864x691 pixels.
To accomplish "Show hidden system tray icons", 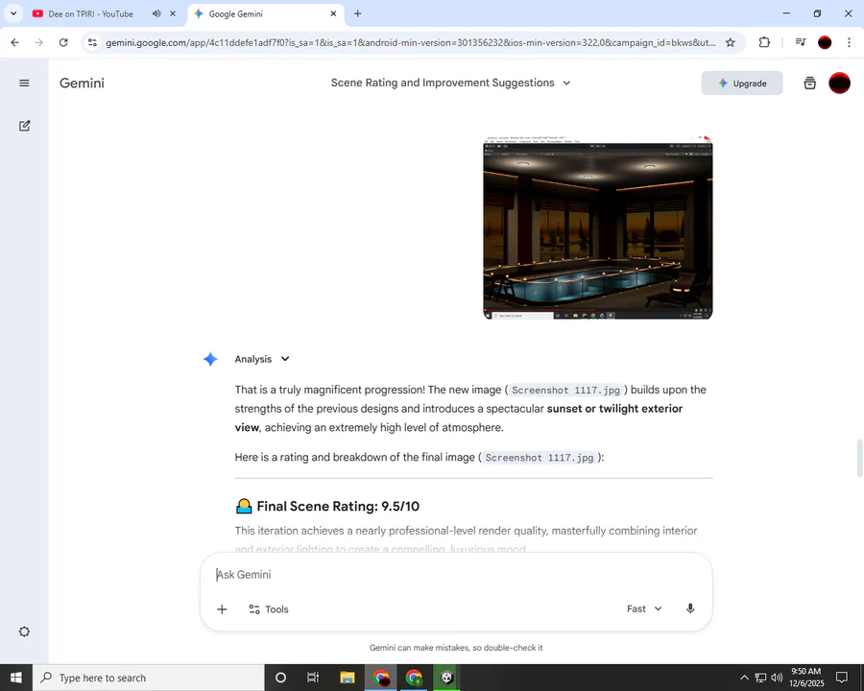I will pos(744,678).
